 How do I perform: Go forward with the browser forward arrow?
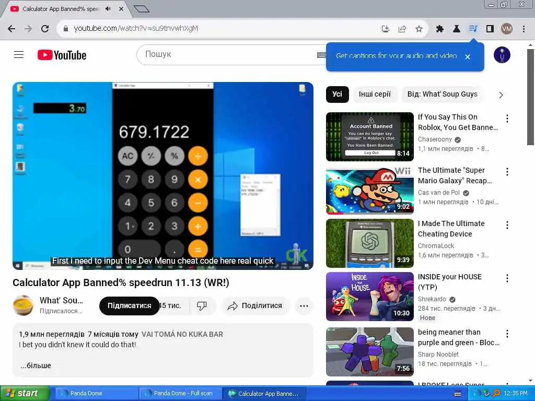28,29
